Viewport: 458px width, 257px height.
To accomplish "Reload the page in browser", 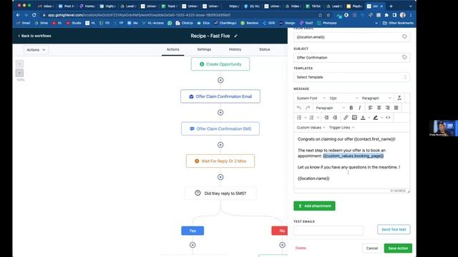I will point(34,15).
